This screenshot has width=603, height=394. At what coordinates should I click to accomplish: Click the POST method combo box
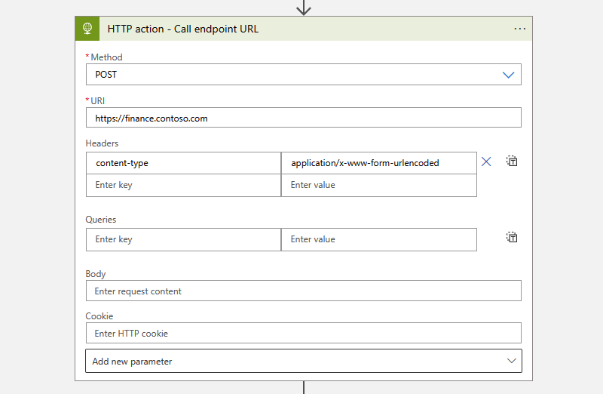pos(294,75)
